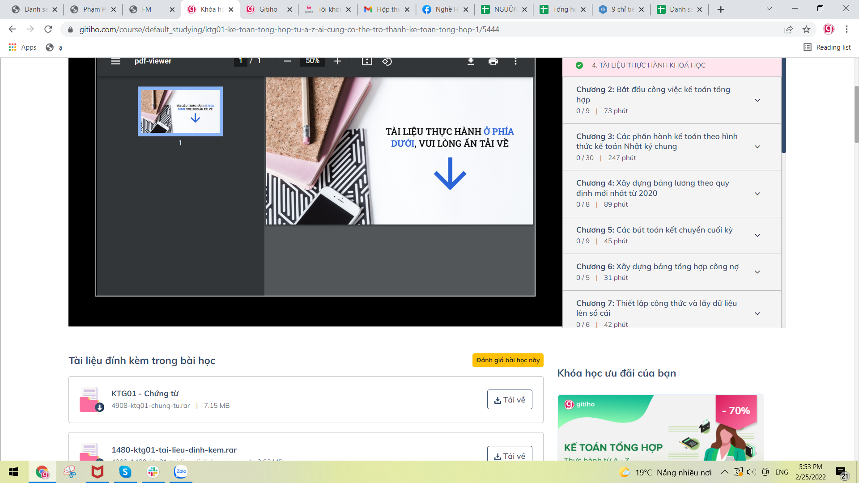Expand Chương 6 công nợ section

pyautogui.click(x=757, y=272)
